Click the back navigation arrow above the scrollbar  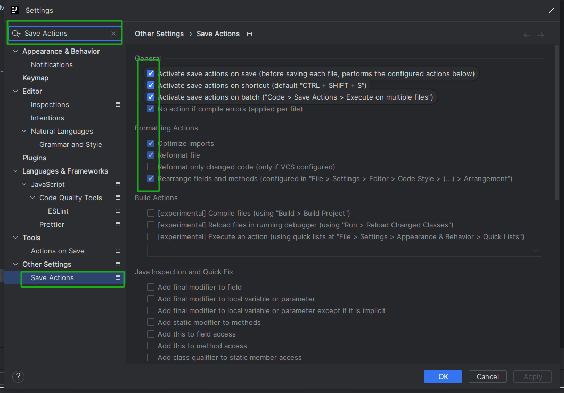pos(526,35)
